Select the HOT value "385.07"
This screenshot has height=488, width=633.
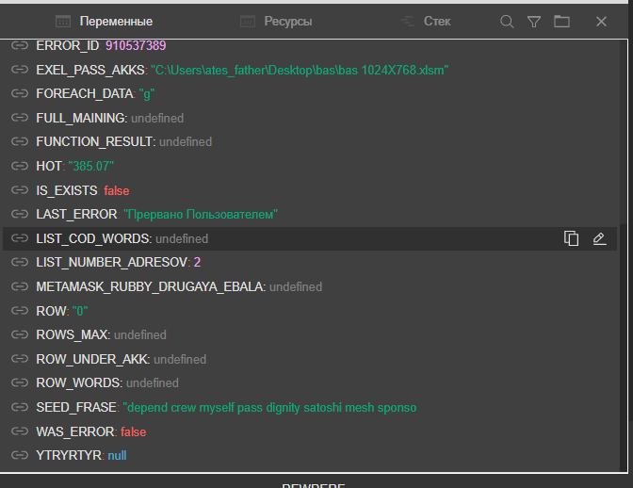click(91, 166)
